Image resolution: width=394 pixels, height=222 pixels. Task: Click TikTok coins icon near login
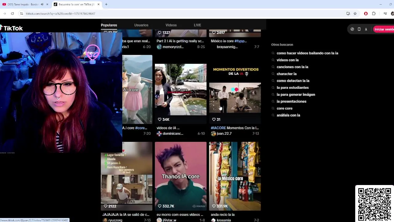click(352, 29)
